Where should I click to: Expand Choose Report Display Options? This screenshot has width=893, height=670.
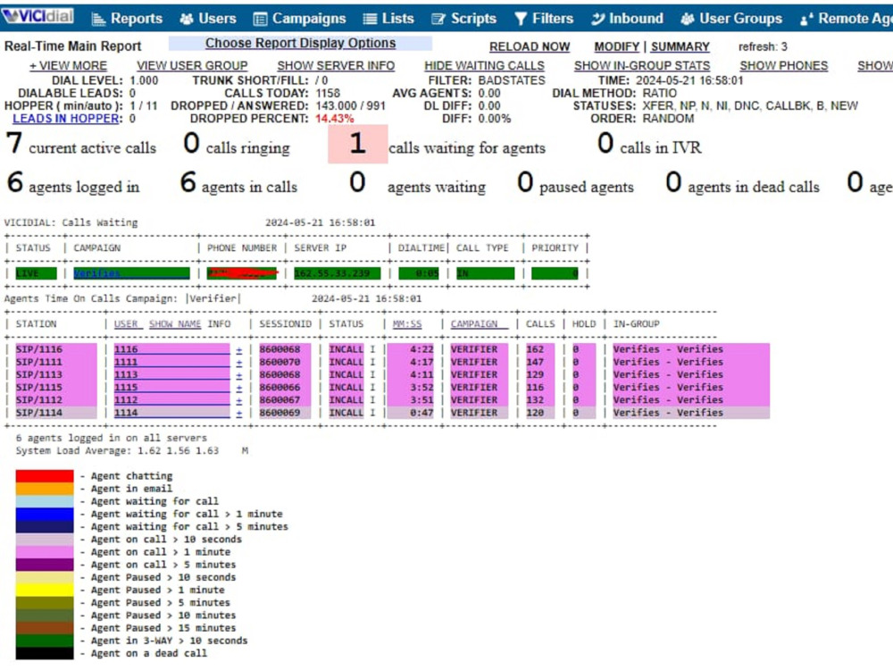[x=300, y=43]
